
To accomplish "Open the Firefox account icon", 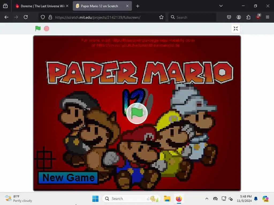I will click(239, 17).
